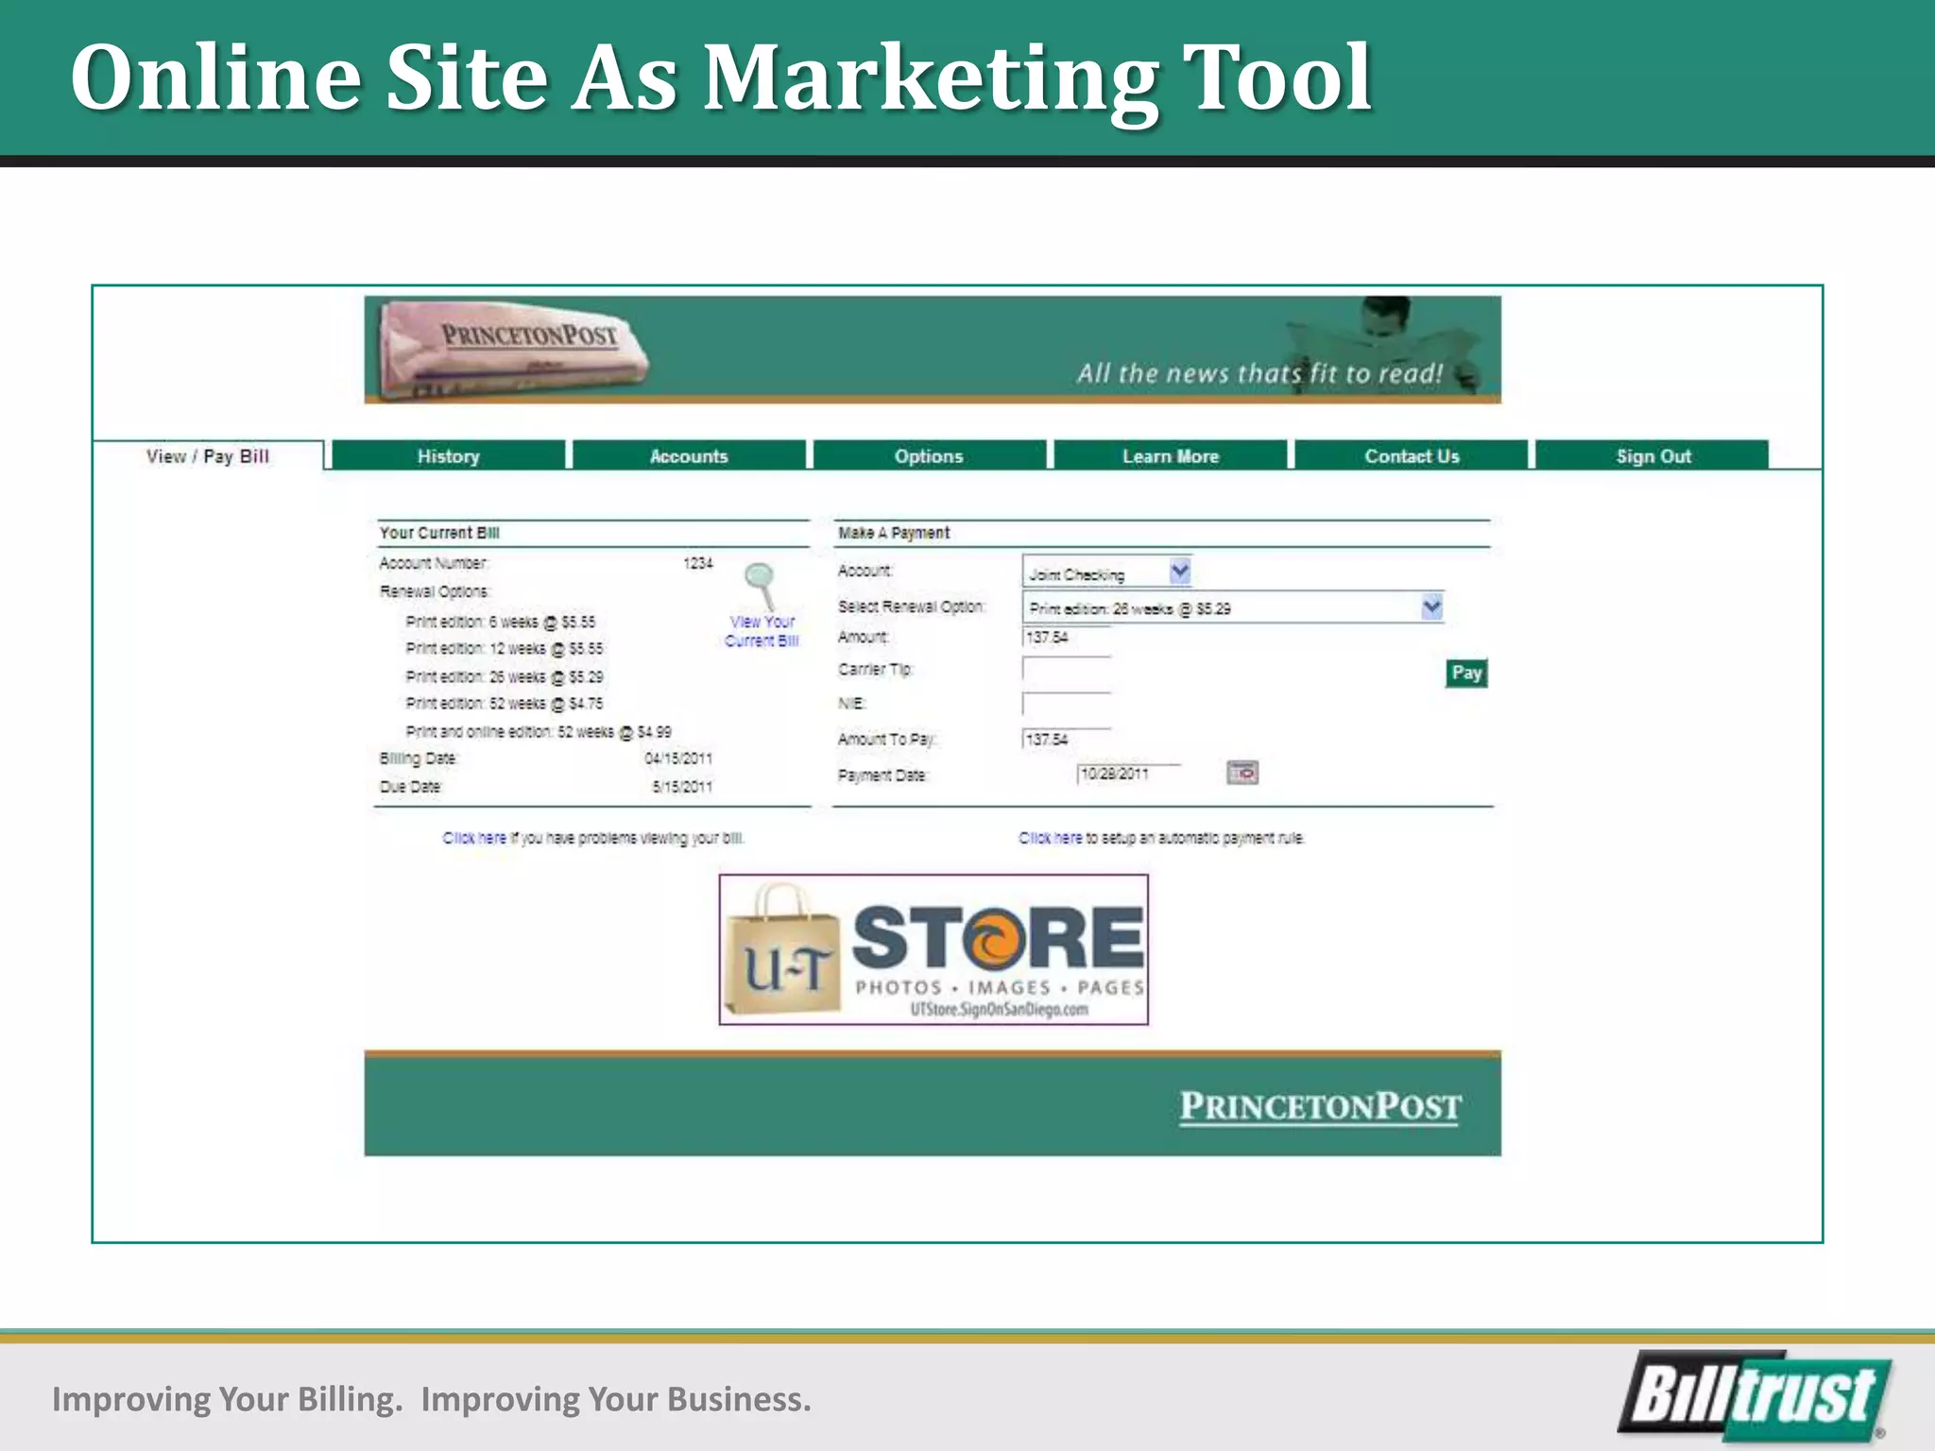Click the PrincetonPost newspaper header logo
This screenshot has height=1451, width=1935.
(x=515, y=350)
